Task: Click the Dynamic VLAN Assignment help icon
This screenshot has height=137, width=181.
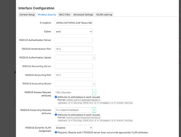Action: point(56,132)
